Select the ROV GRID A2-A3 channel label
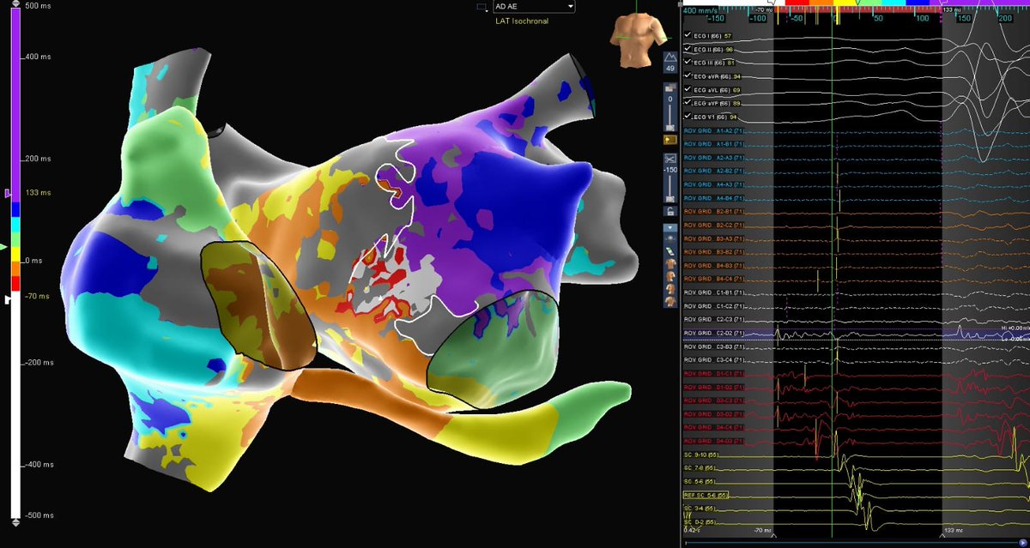The image size is (1030, 548). (x=714, y=158)
